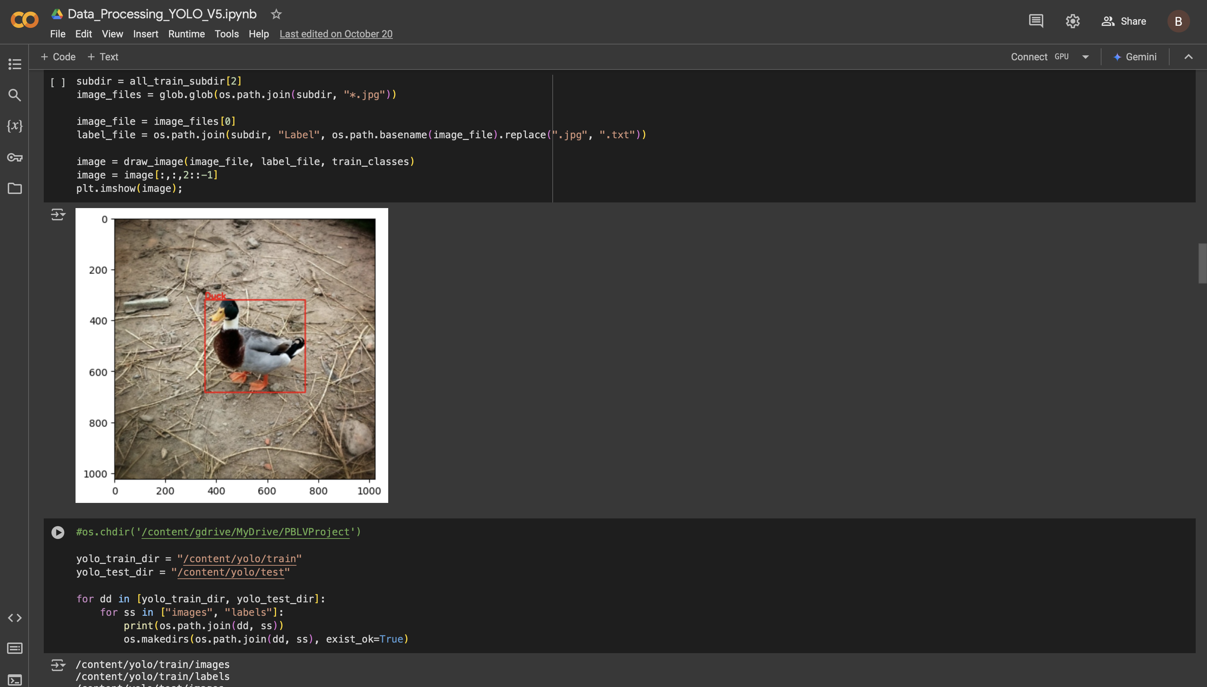Open revision history via Last edited link
1207x687 pixels.
pos(336,34)
